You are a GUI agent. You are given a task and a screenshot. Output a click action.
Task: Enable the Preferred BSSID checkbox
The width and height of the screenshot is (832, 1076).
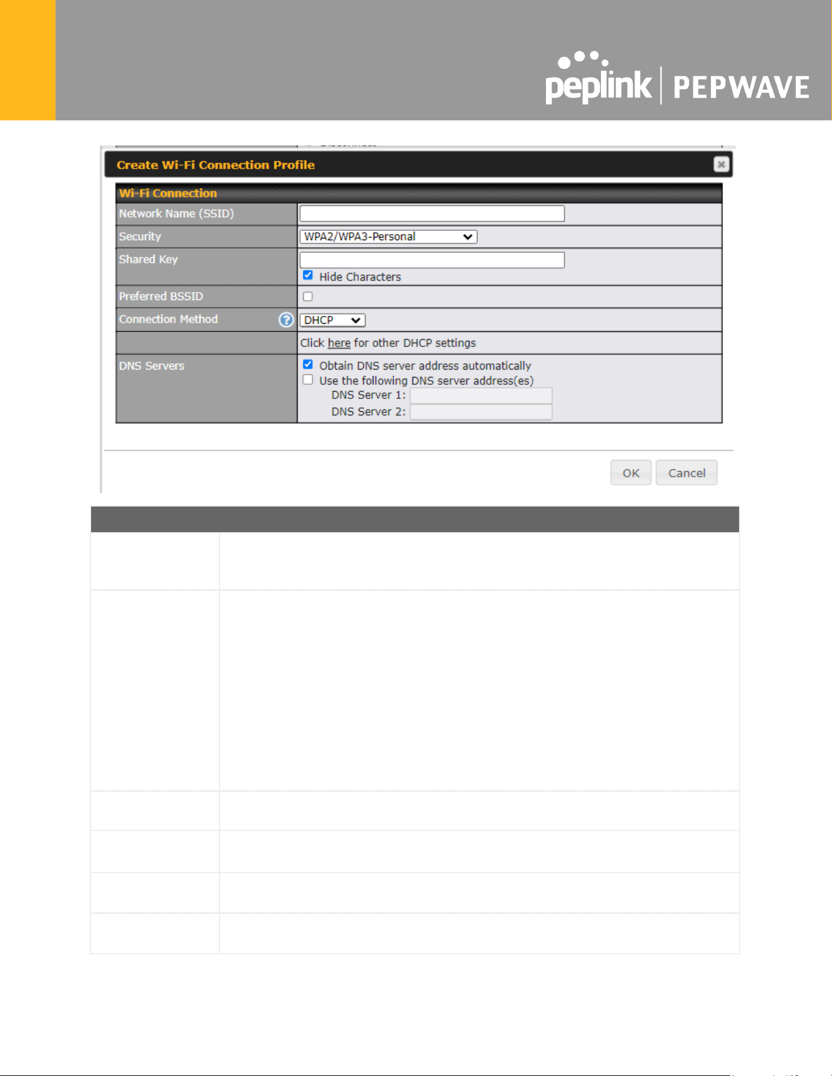[x=308, y=296]
